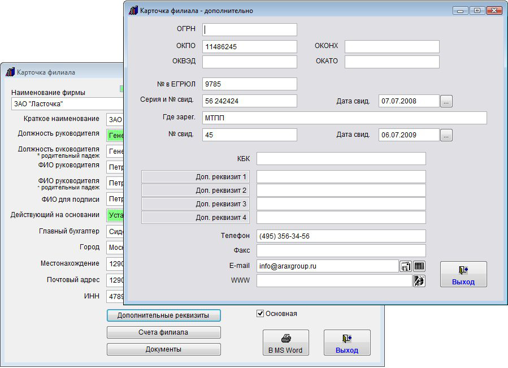
Task: Minimize the additional details window
Action: pos(460,10)
